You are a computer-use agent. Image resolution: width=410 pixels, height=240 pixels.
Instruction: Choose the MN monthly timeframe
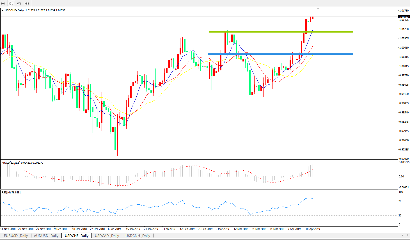[x=27, y=4]
